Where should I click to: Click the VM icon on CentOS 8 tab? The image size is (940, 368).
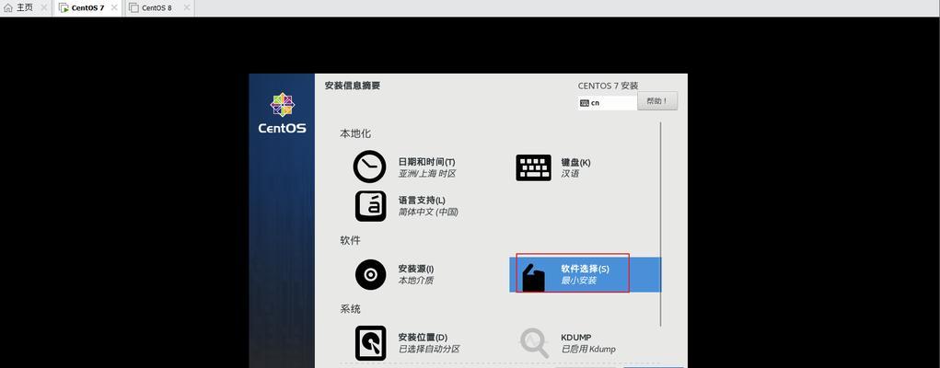click(x=134, y=7)
